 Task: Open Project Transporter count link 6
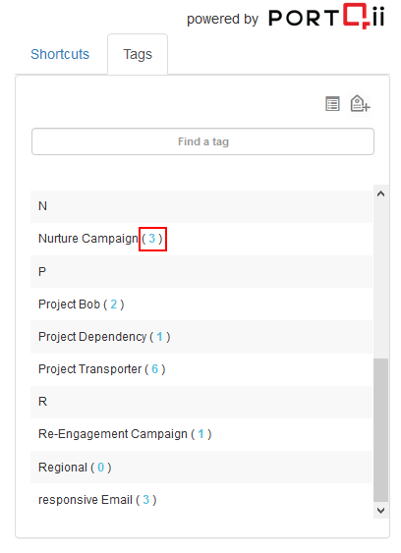[155, 369]
